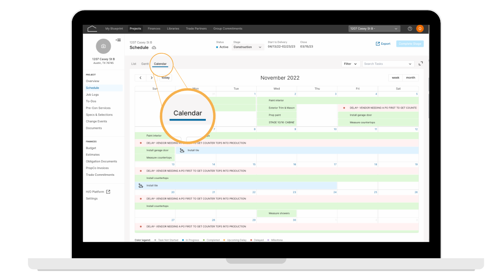Open PropCo Invoices in sidebar
Image resolution: width=497 pixels, height=280 pixels.
pos(97,168)
